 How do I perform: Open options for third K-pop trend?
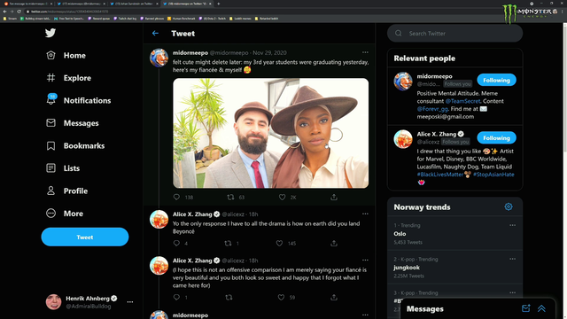tap(512, 292)
